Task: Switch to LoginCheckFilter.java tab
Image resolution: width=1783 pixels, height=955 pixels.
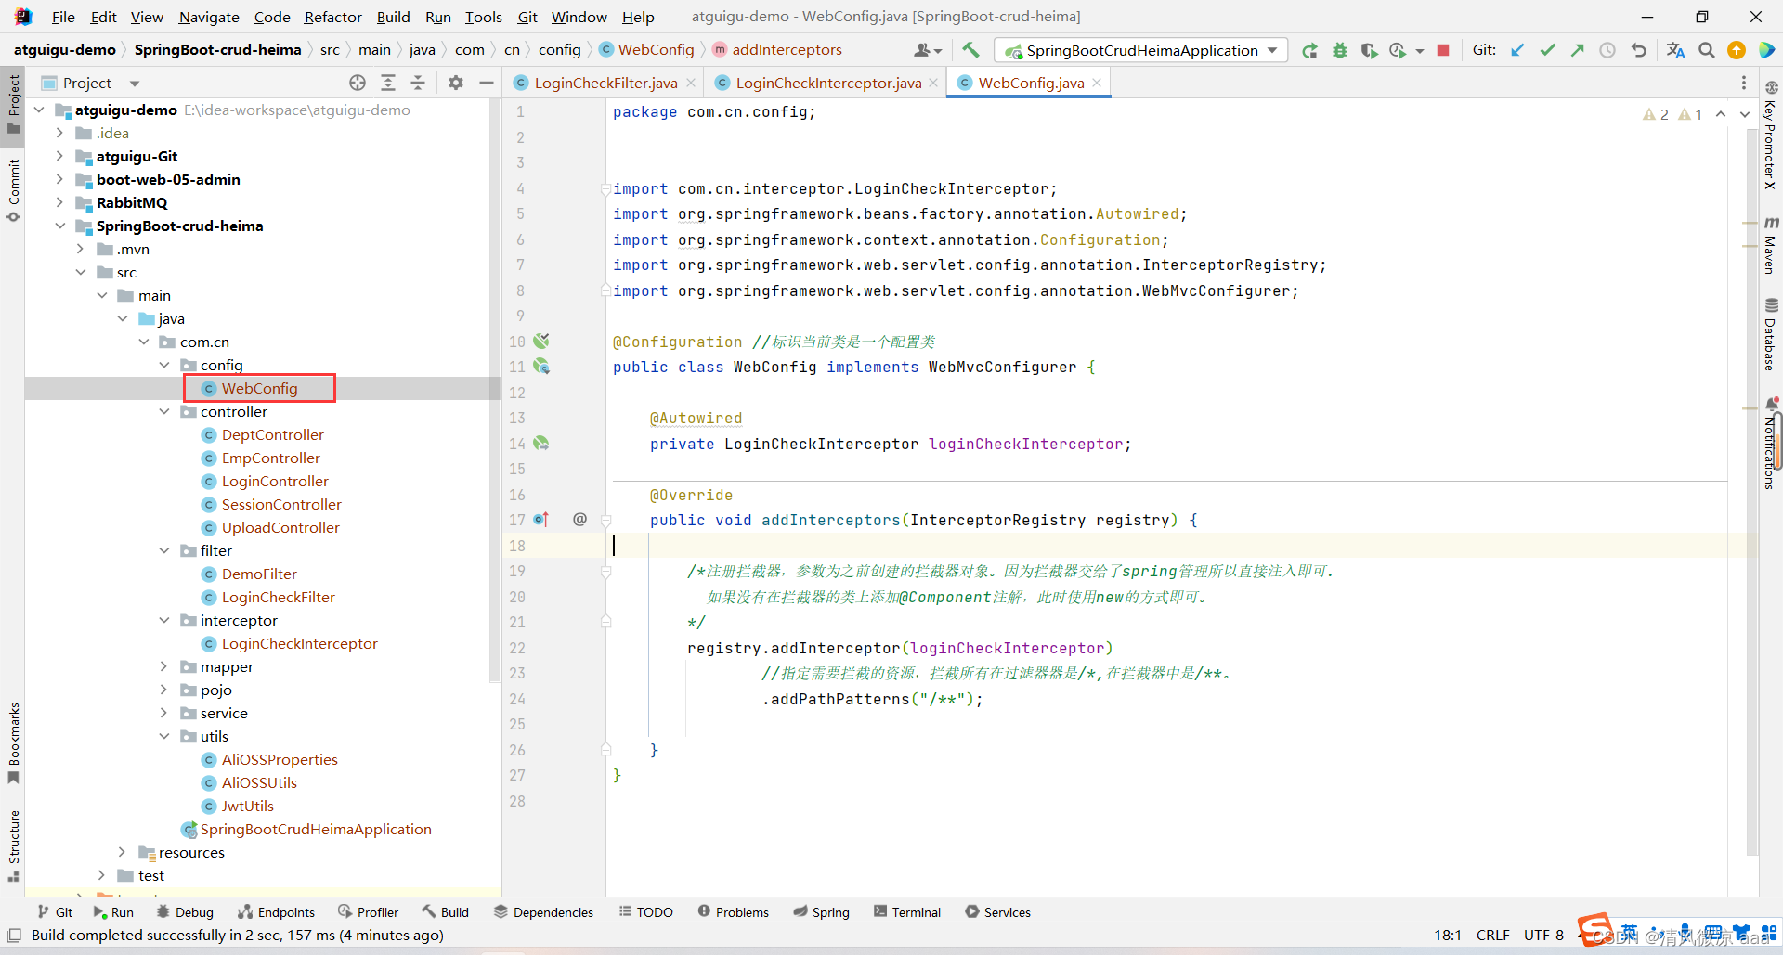Action: point(605,83)
